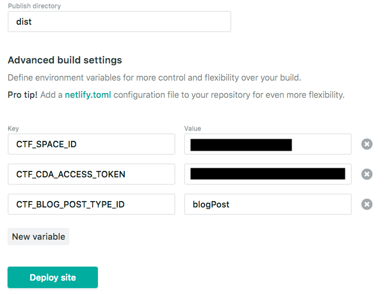Remove the CTF_BLOG_POST_TYPE_ID variable
Image resolution: width=389 pixels, height=294 pixels.
tap(367, 204)
